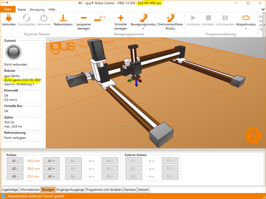Click the E3 - external axis button
266x199 pixels.
(x=134, y=176)
